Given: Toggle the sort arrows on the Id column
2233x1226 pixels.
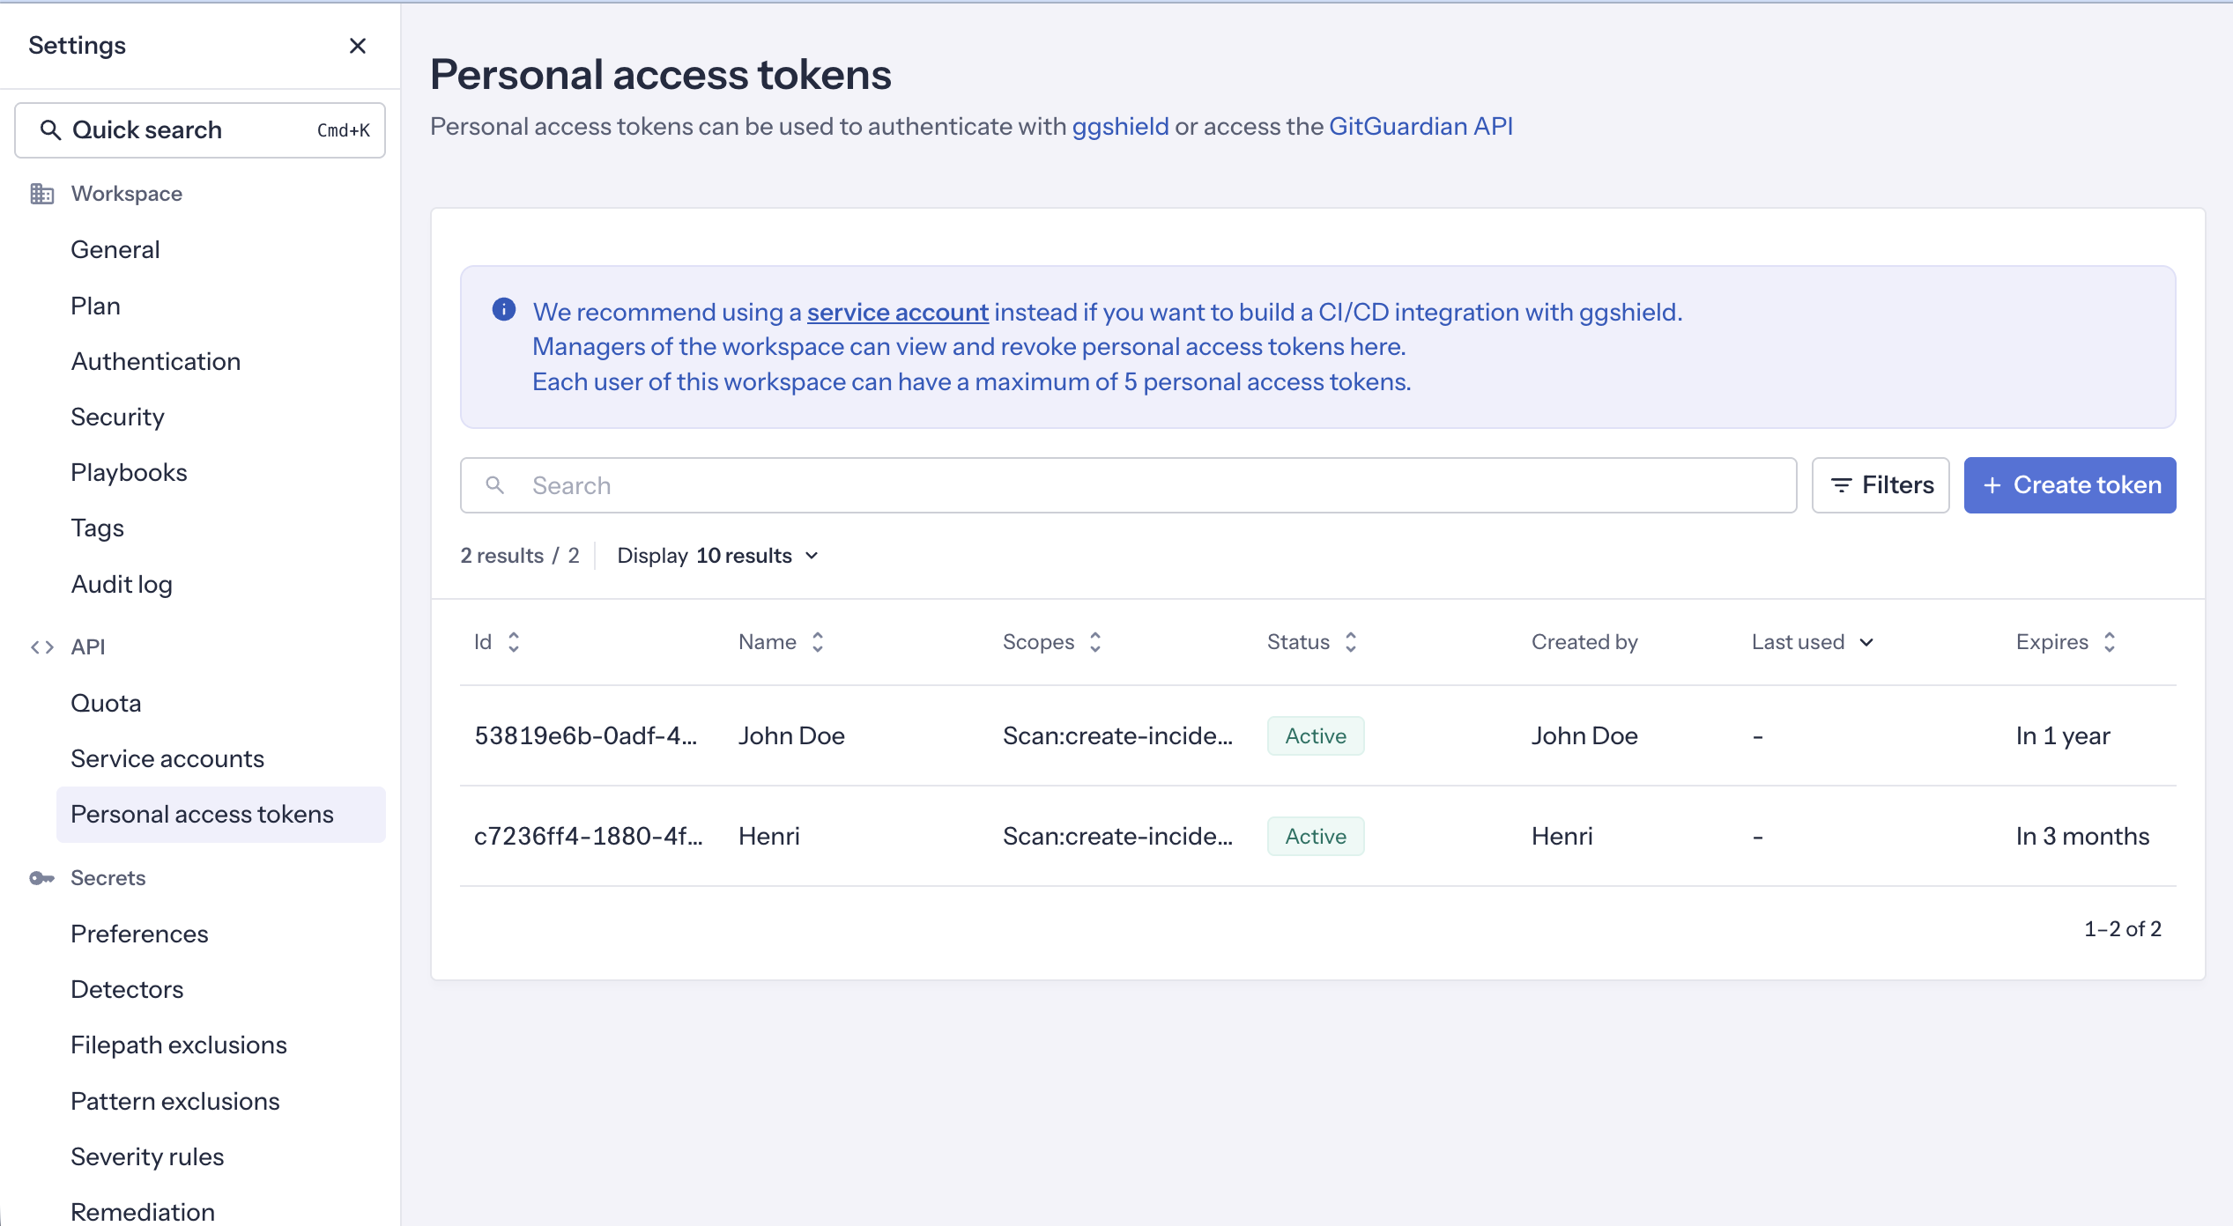Looking at the screenshot, I should point(514,641).
